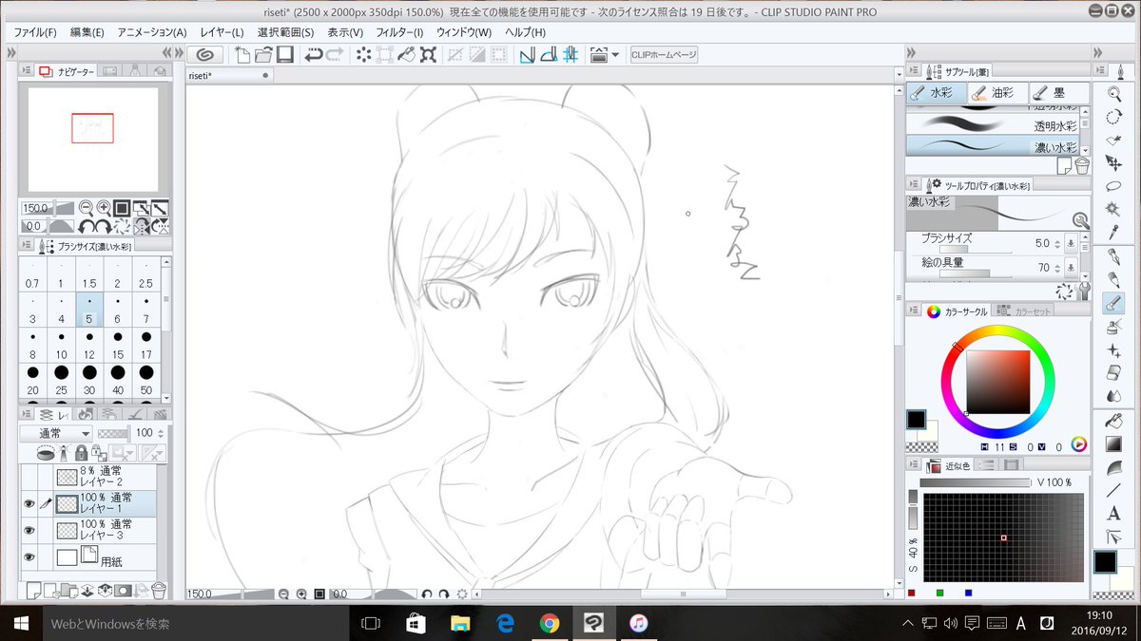Open 編集(E) menu
The image size is (1141, 641).
[x=87, y=32]
